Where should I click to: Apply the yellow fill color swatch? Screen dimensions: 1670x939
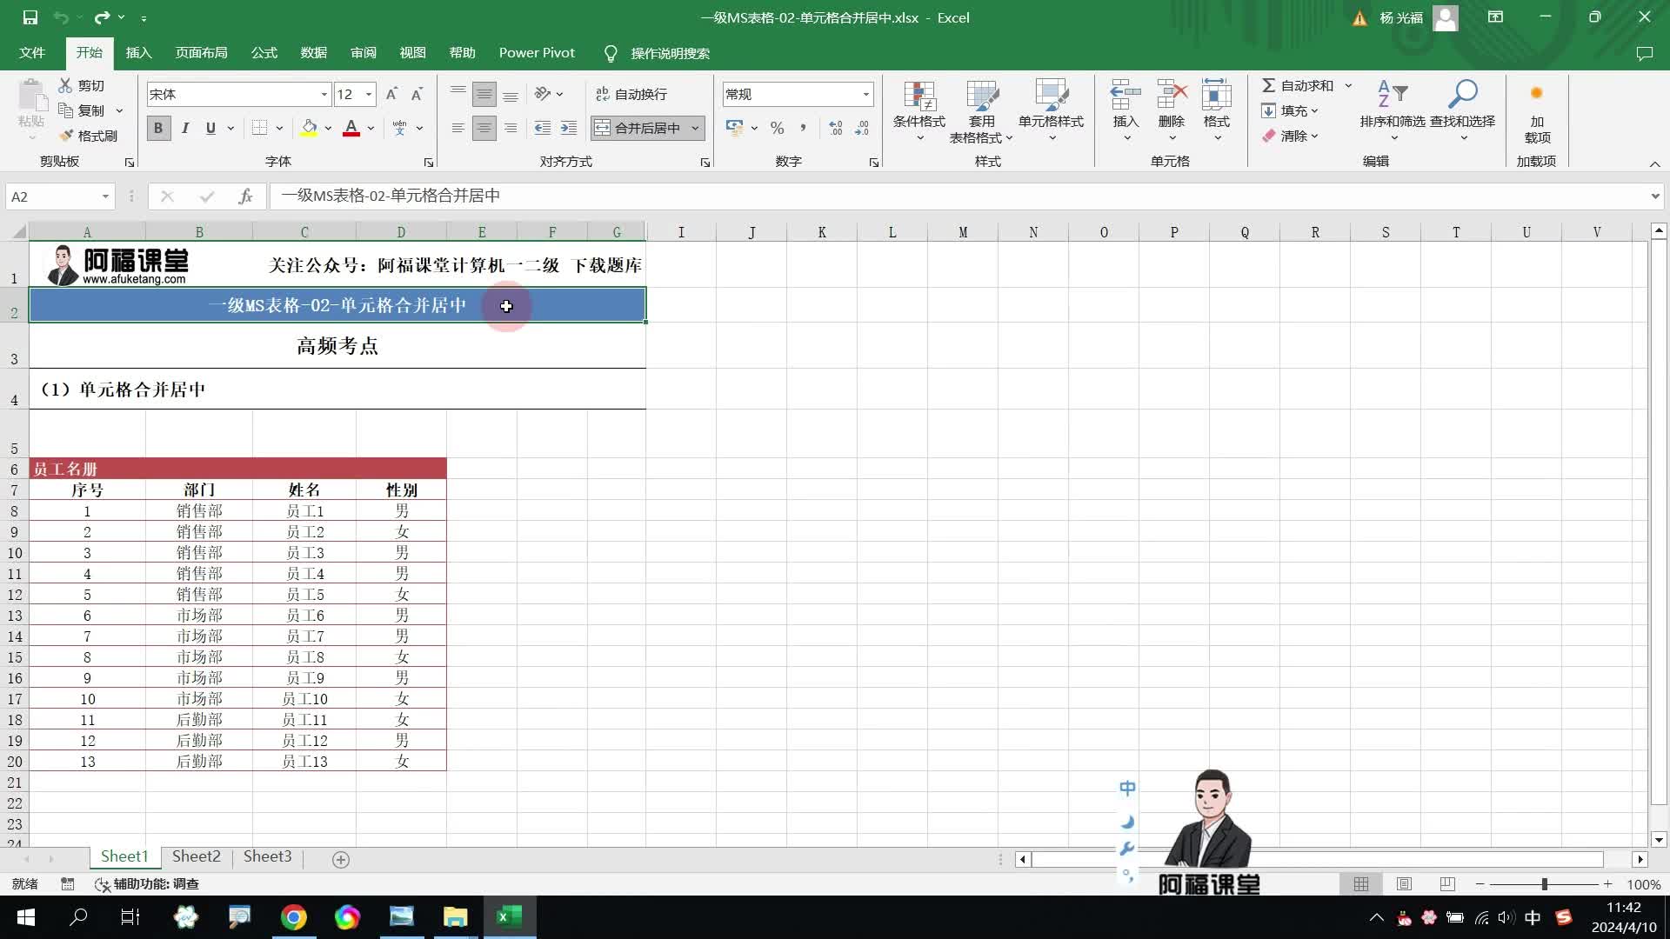click(309, 128)
